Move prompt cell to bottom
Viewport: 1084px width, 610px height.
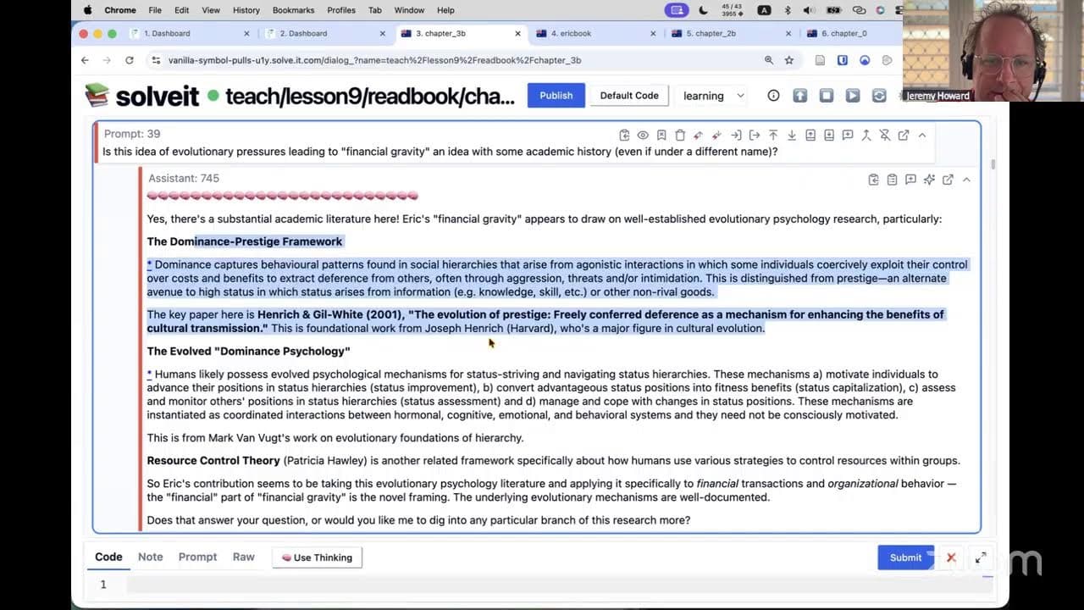click(x=792, y=135)
